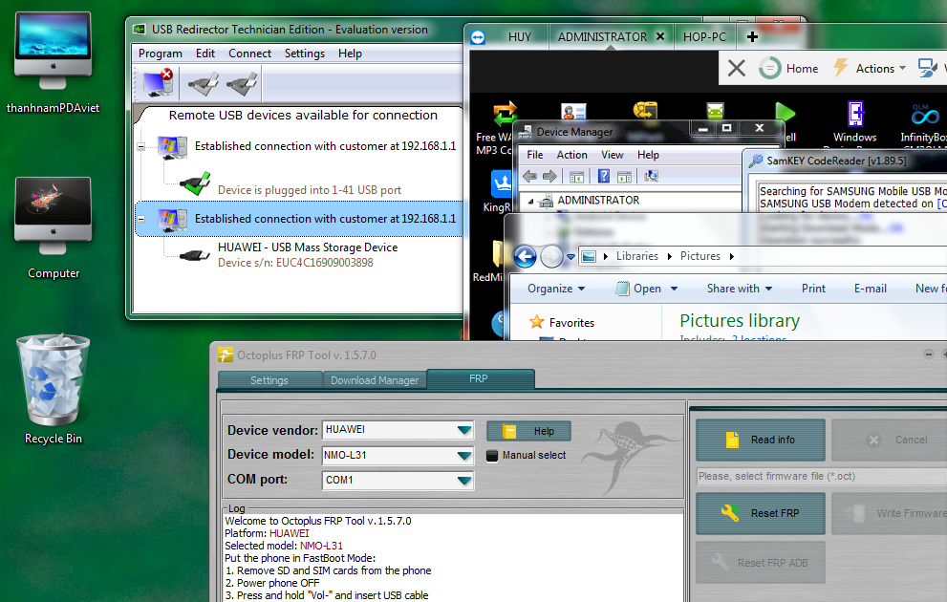
Task: Open the Open dropdown arrow in Explorer
Action: (x=674, y=289)
